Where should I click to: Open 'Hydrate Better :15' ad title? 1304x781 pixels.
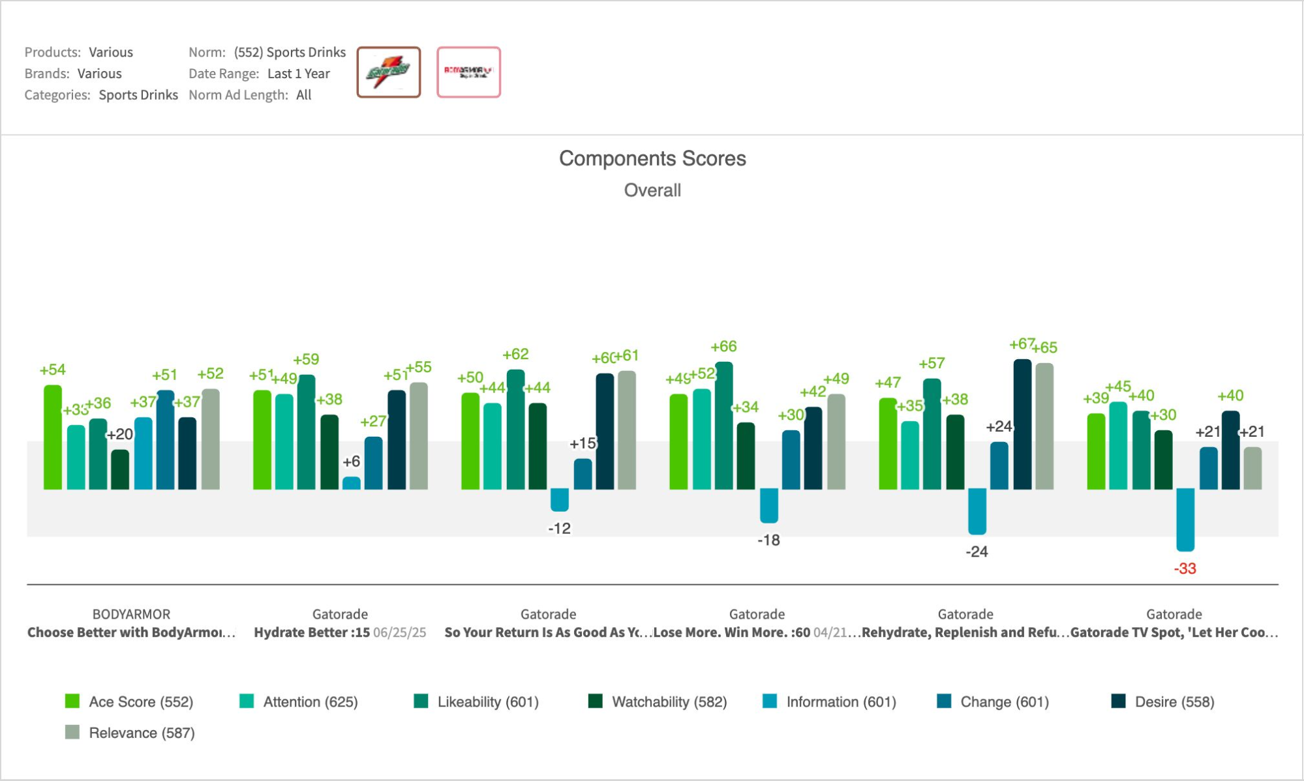pyautogui.click(x=312, y=632)
